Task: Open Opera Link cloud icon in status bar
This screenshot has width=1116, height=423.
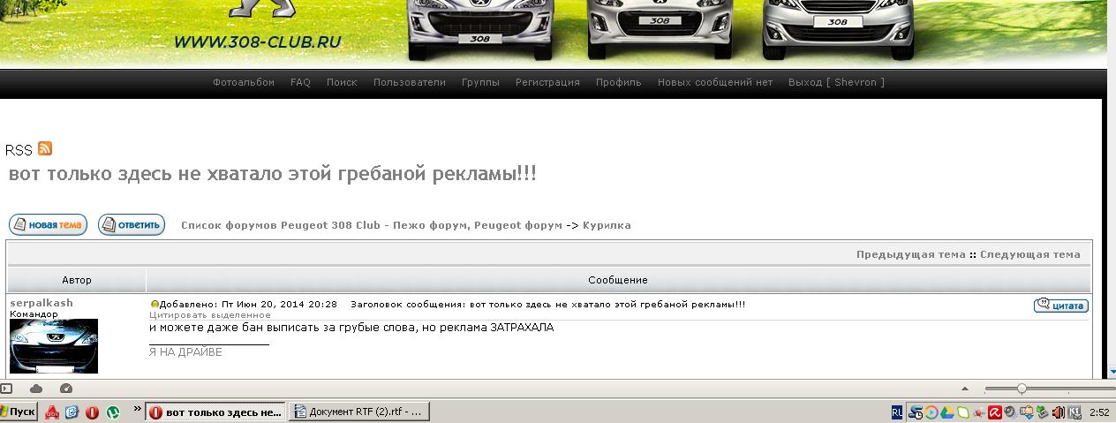Action: click(x=36, y=389)
